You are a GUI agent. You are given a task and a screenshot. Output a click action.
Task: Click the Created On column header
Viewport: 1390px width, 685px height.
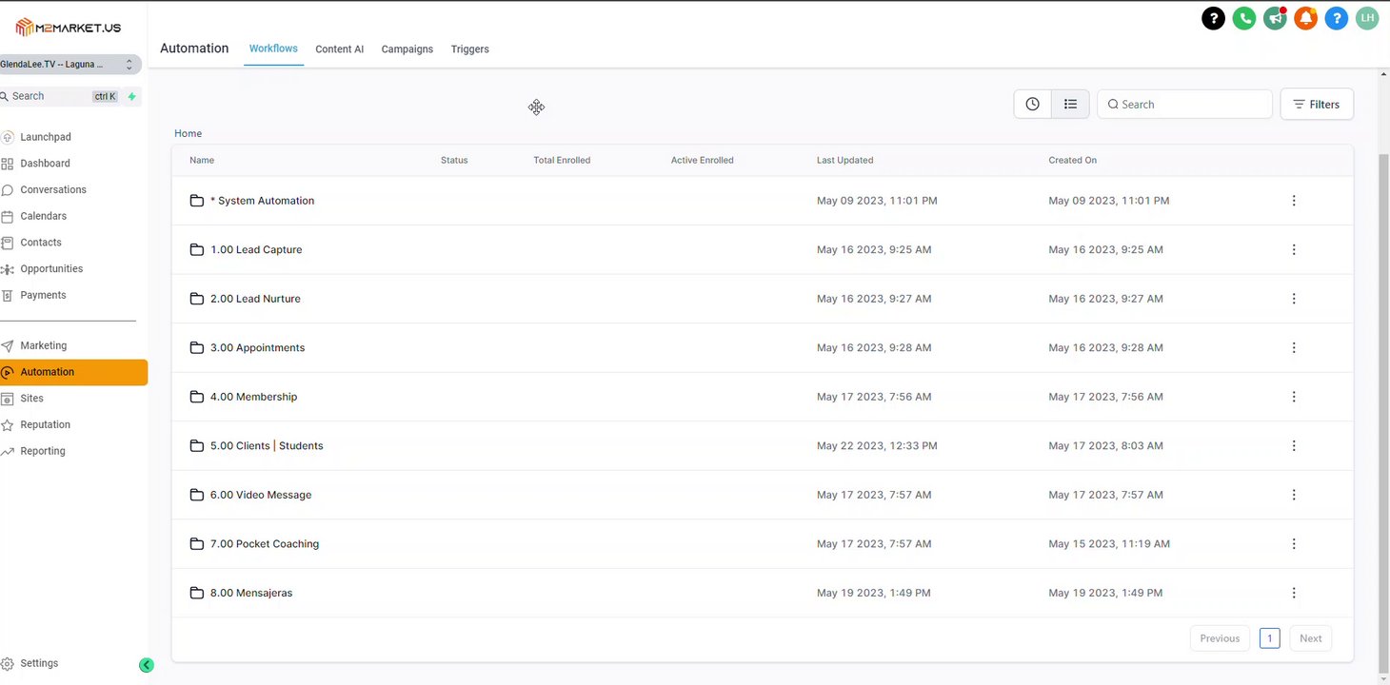point(1072,160)
